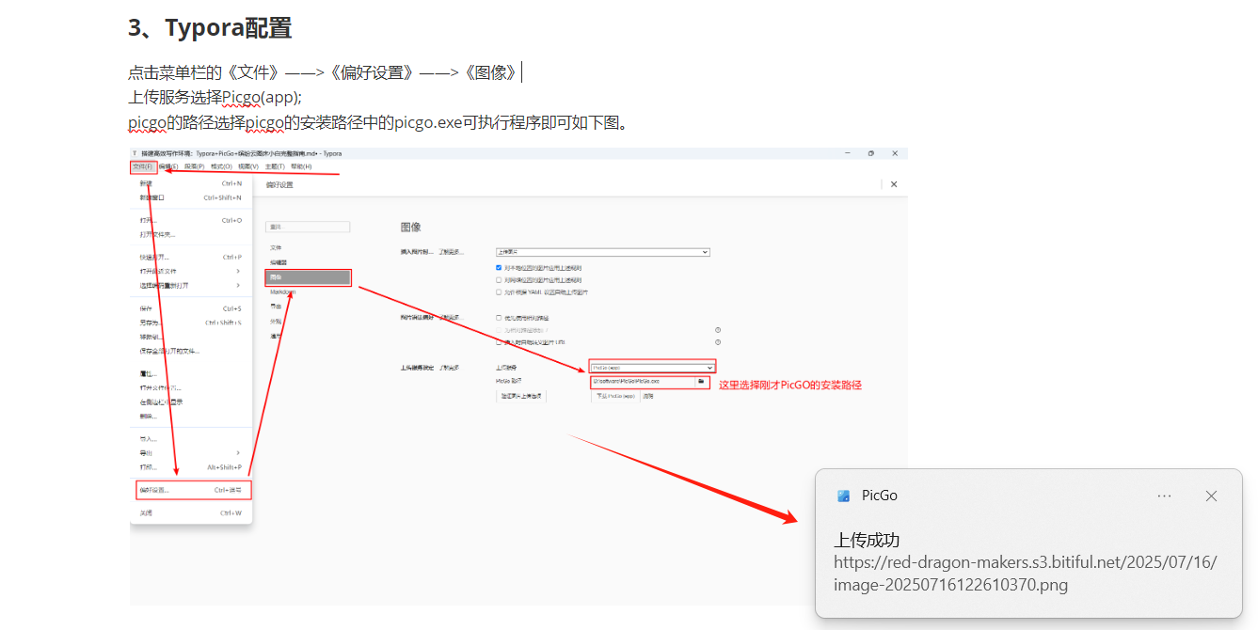Open the PicGo notification options (three dots)

(1164, 496)
